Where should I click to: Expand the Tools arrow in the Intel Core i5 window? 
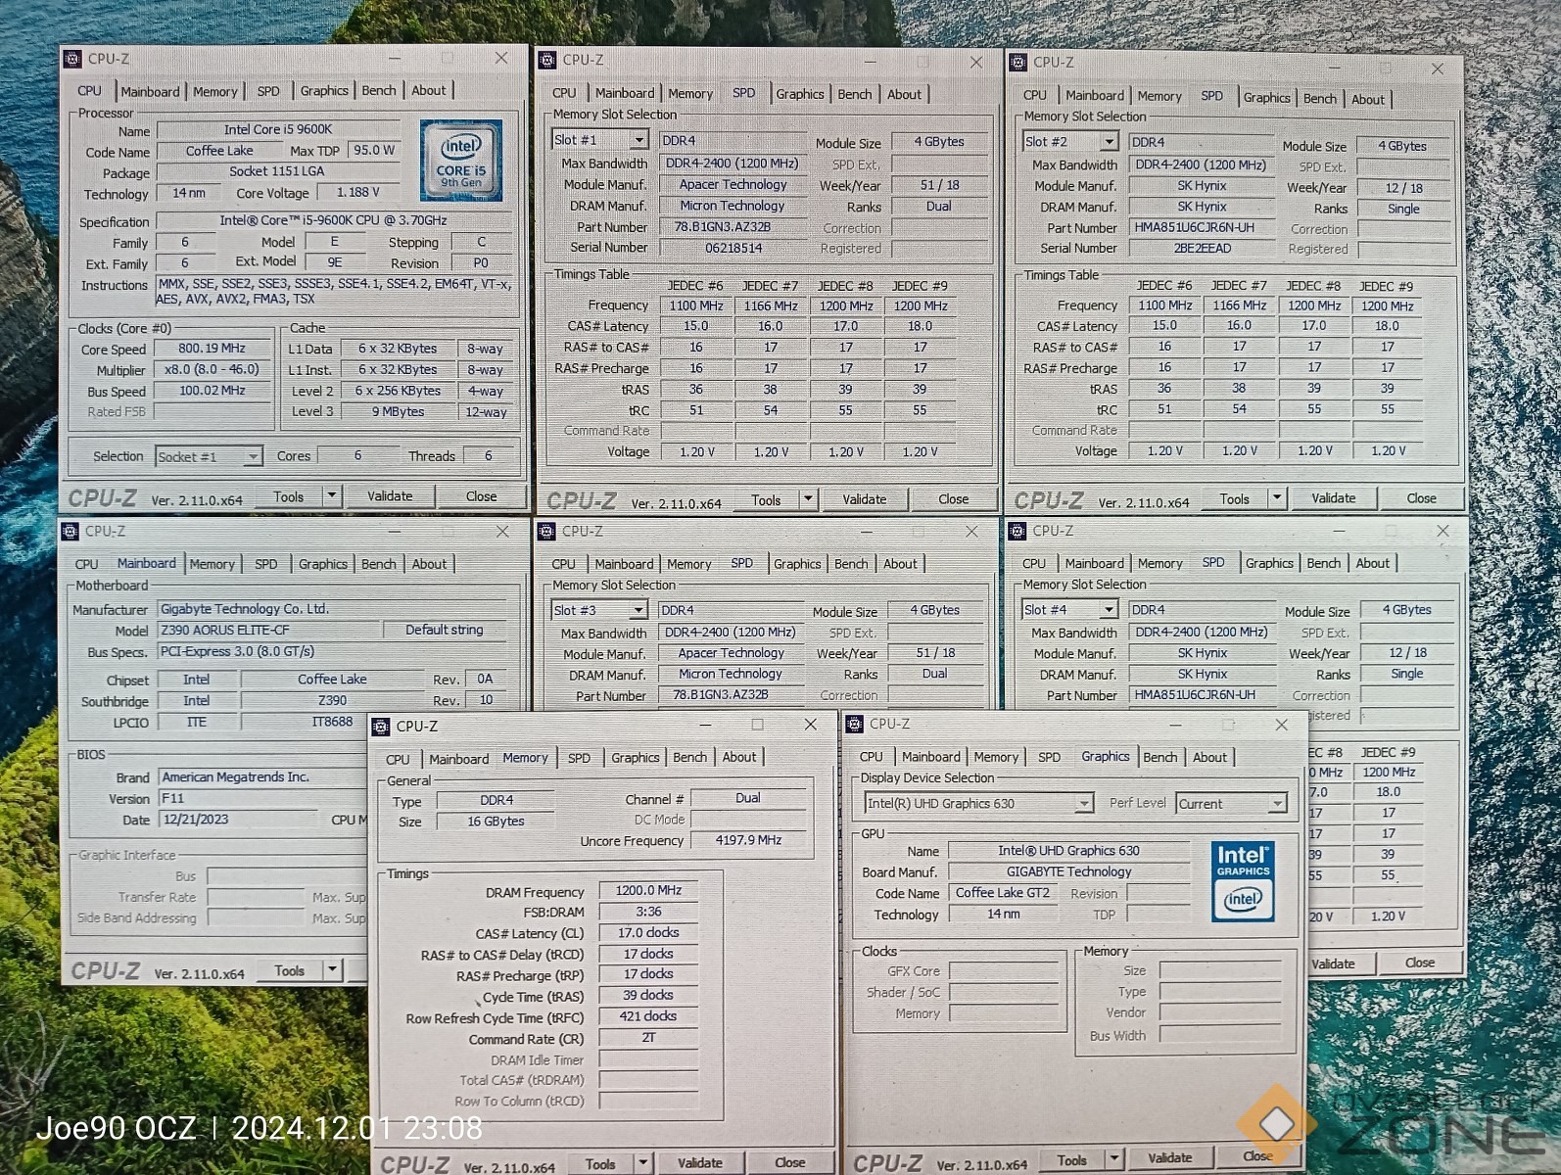coord(332,496)
